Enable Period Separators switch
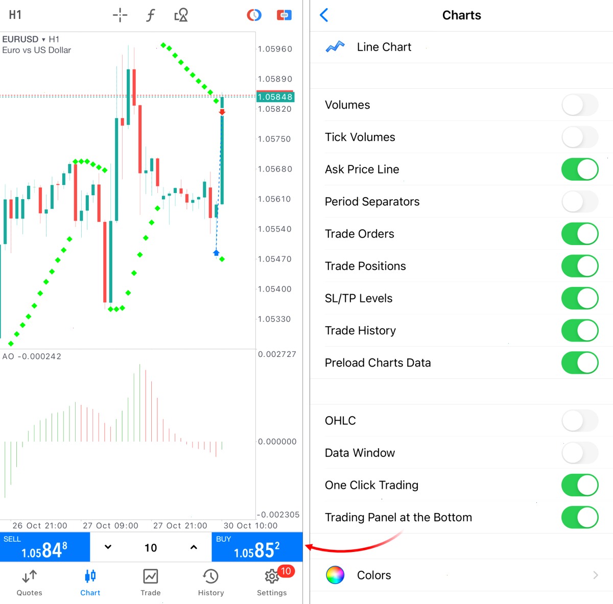Viewport: 613px width, 604px height. pyautogui.click(x=580, y=202)
